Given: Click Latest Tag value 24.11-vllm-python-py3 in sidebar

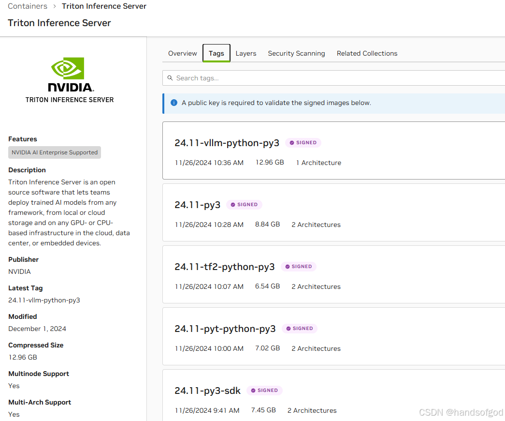Looking at the screenshot, I should pos(44,300).
